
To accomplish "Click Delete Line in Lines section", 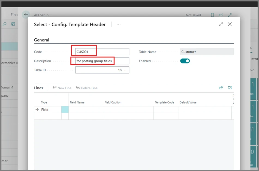I will [x=87, y=88].
